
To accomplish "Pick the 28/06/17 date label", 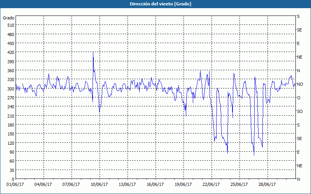I will click(267, 185).
